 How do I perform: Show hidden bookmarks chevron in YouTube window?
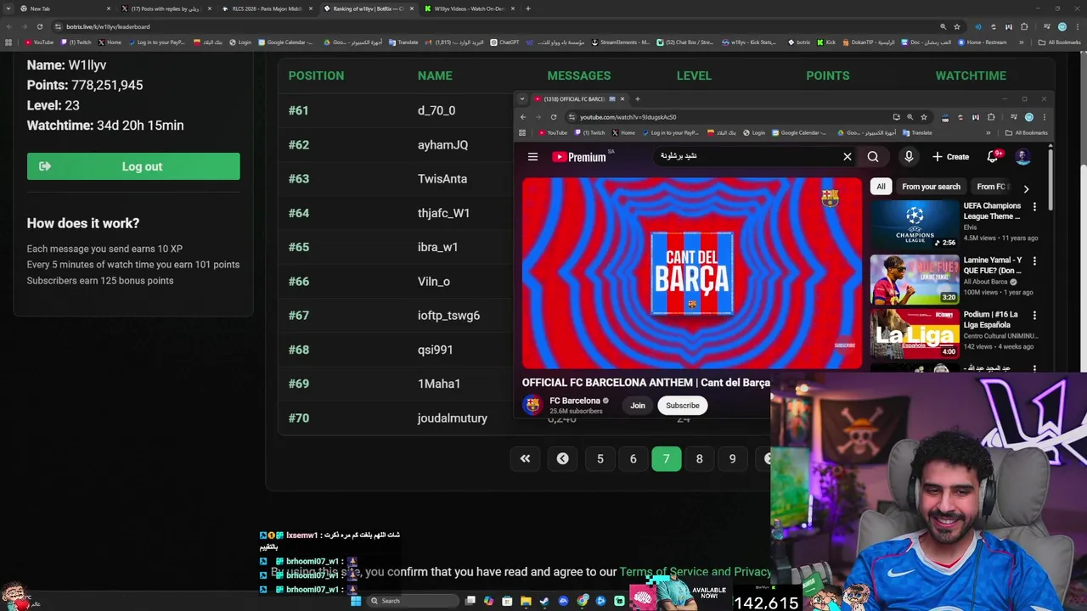(x=988, y=133)
